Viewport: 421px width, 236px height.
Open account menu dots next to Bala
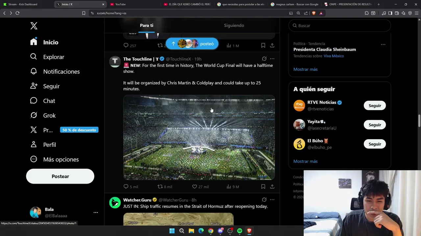(x=96, y=212)
